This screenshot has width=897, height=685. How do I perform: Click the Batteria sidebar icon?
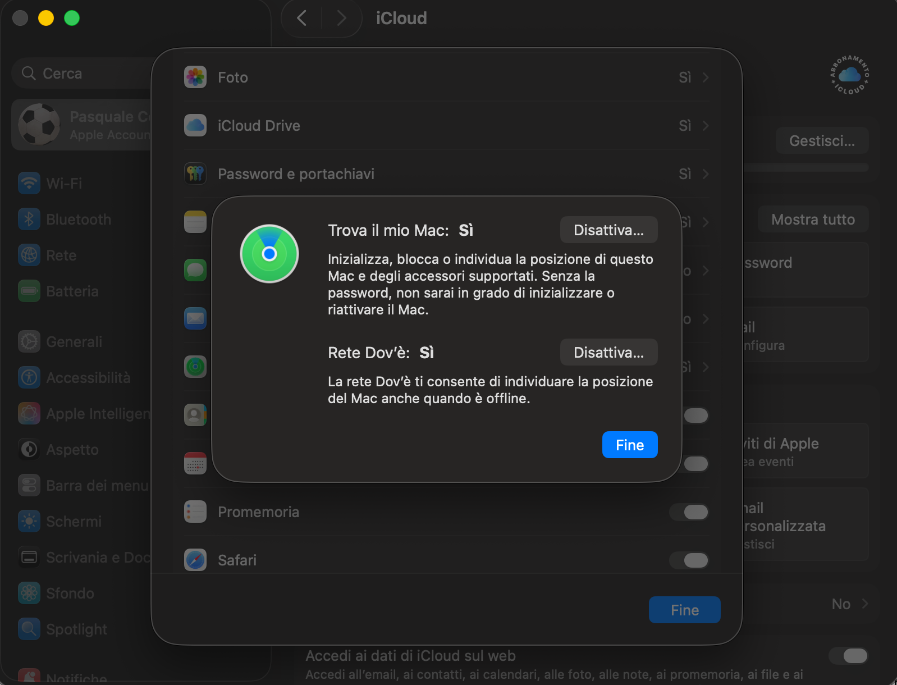pyautogui.click(x=29, y=291)
